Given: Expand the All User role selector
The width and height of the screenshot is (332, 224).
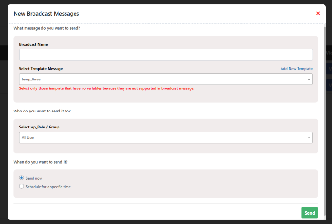Looking at the screenshot, I should point(165,138).
